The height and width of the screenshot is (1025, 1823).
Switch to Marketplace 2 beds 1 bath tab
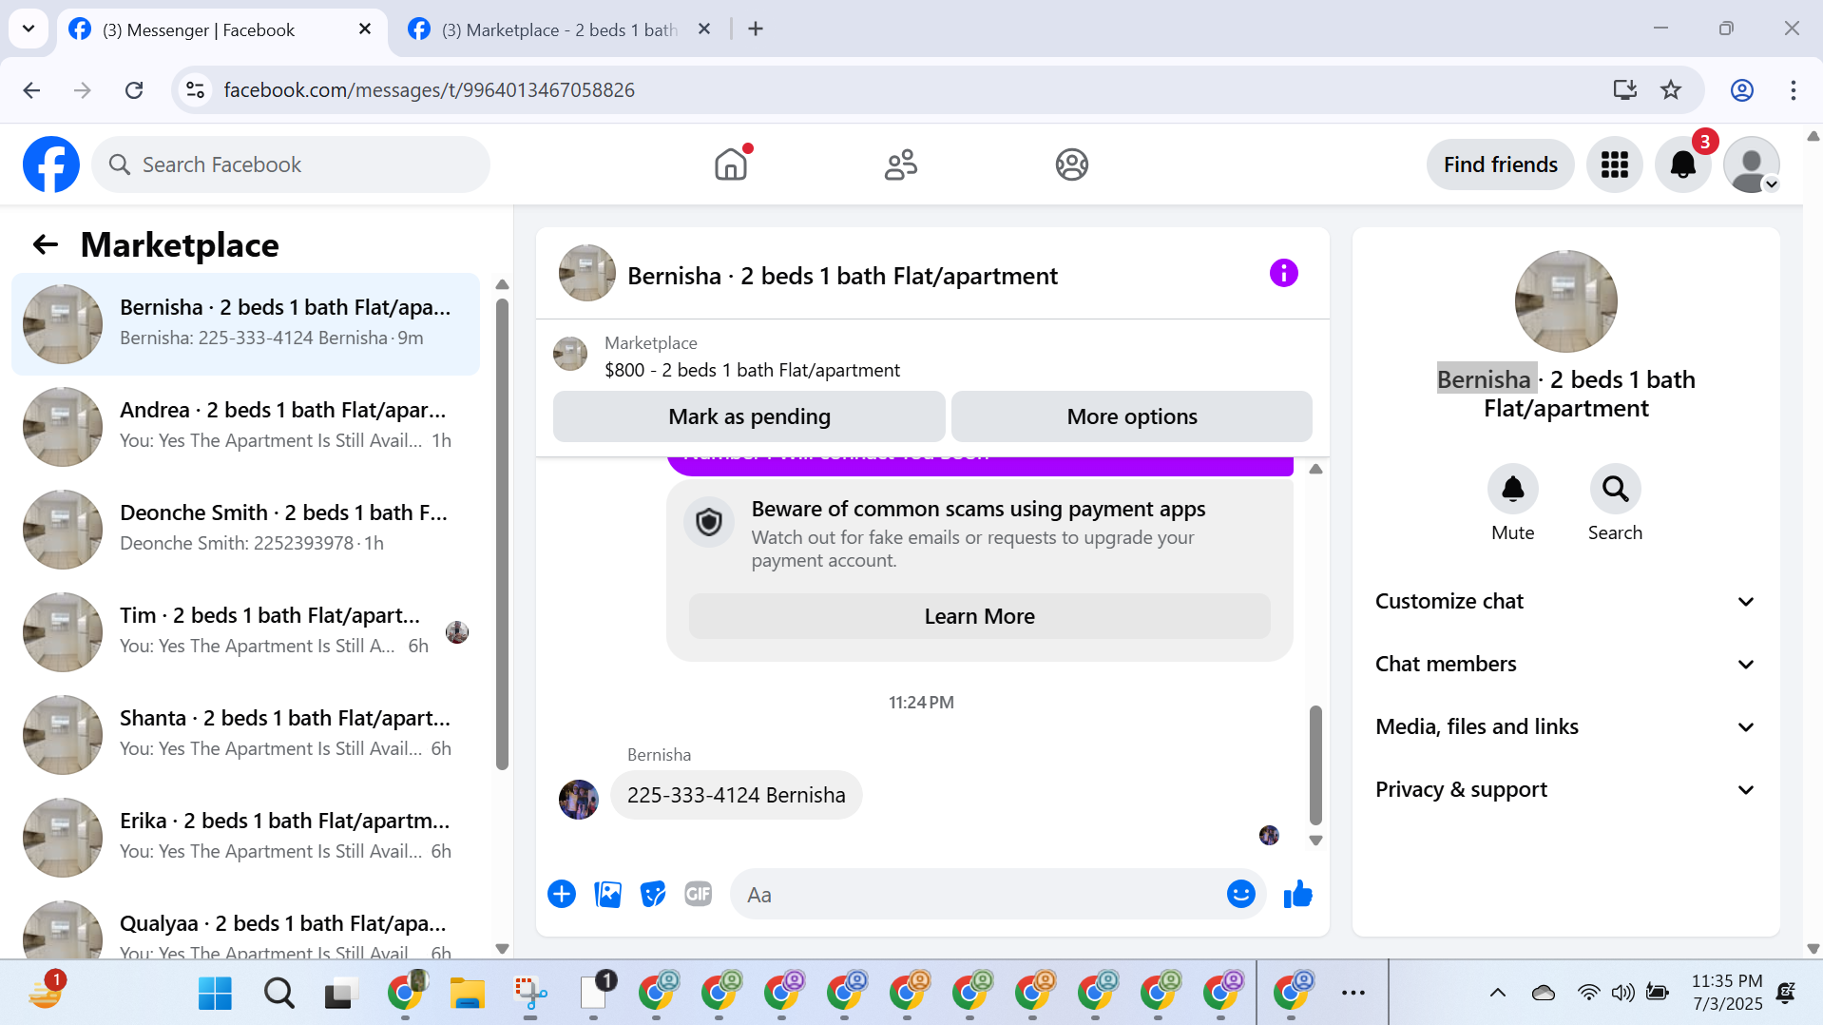coord(561,29)
